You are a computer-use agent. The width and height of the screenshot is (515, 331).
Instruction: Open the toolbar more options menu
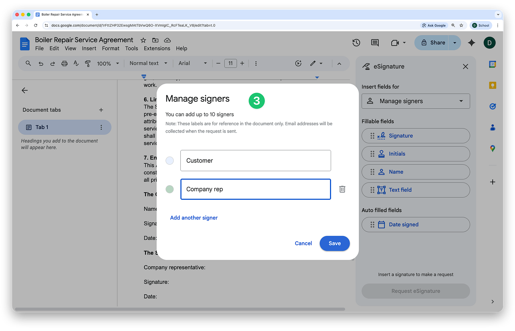tap(256, 63)
